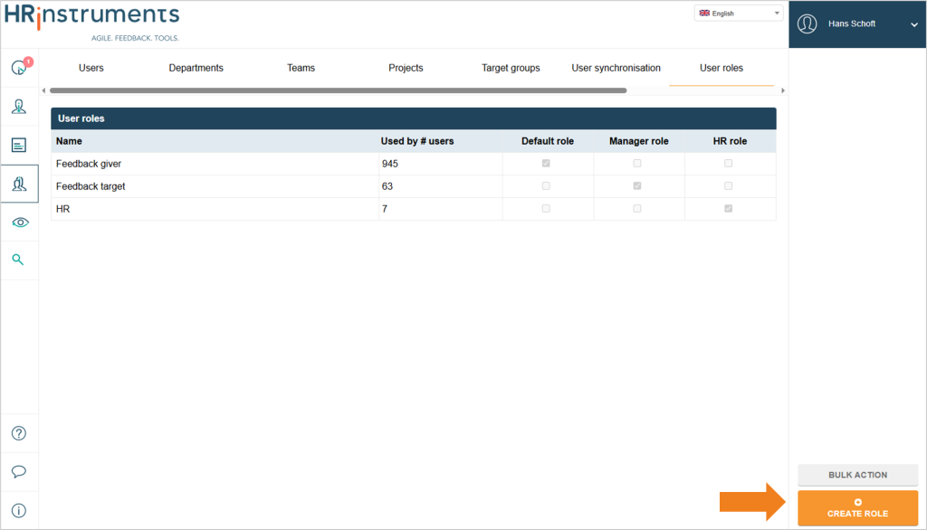927x530 pixels.
Task: Toggle Manager role checkbox for Feedback target
Action: [636, 185]
